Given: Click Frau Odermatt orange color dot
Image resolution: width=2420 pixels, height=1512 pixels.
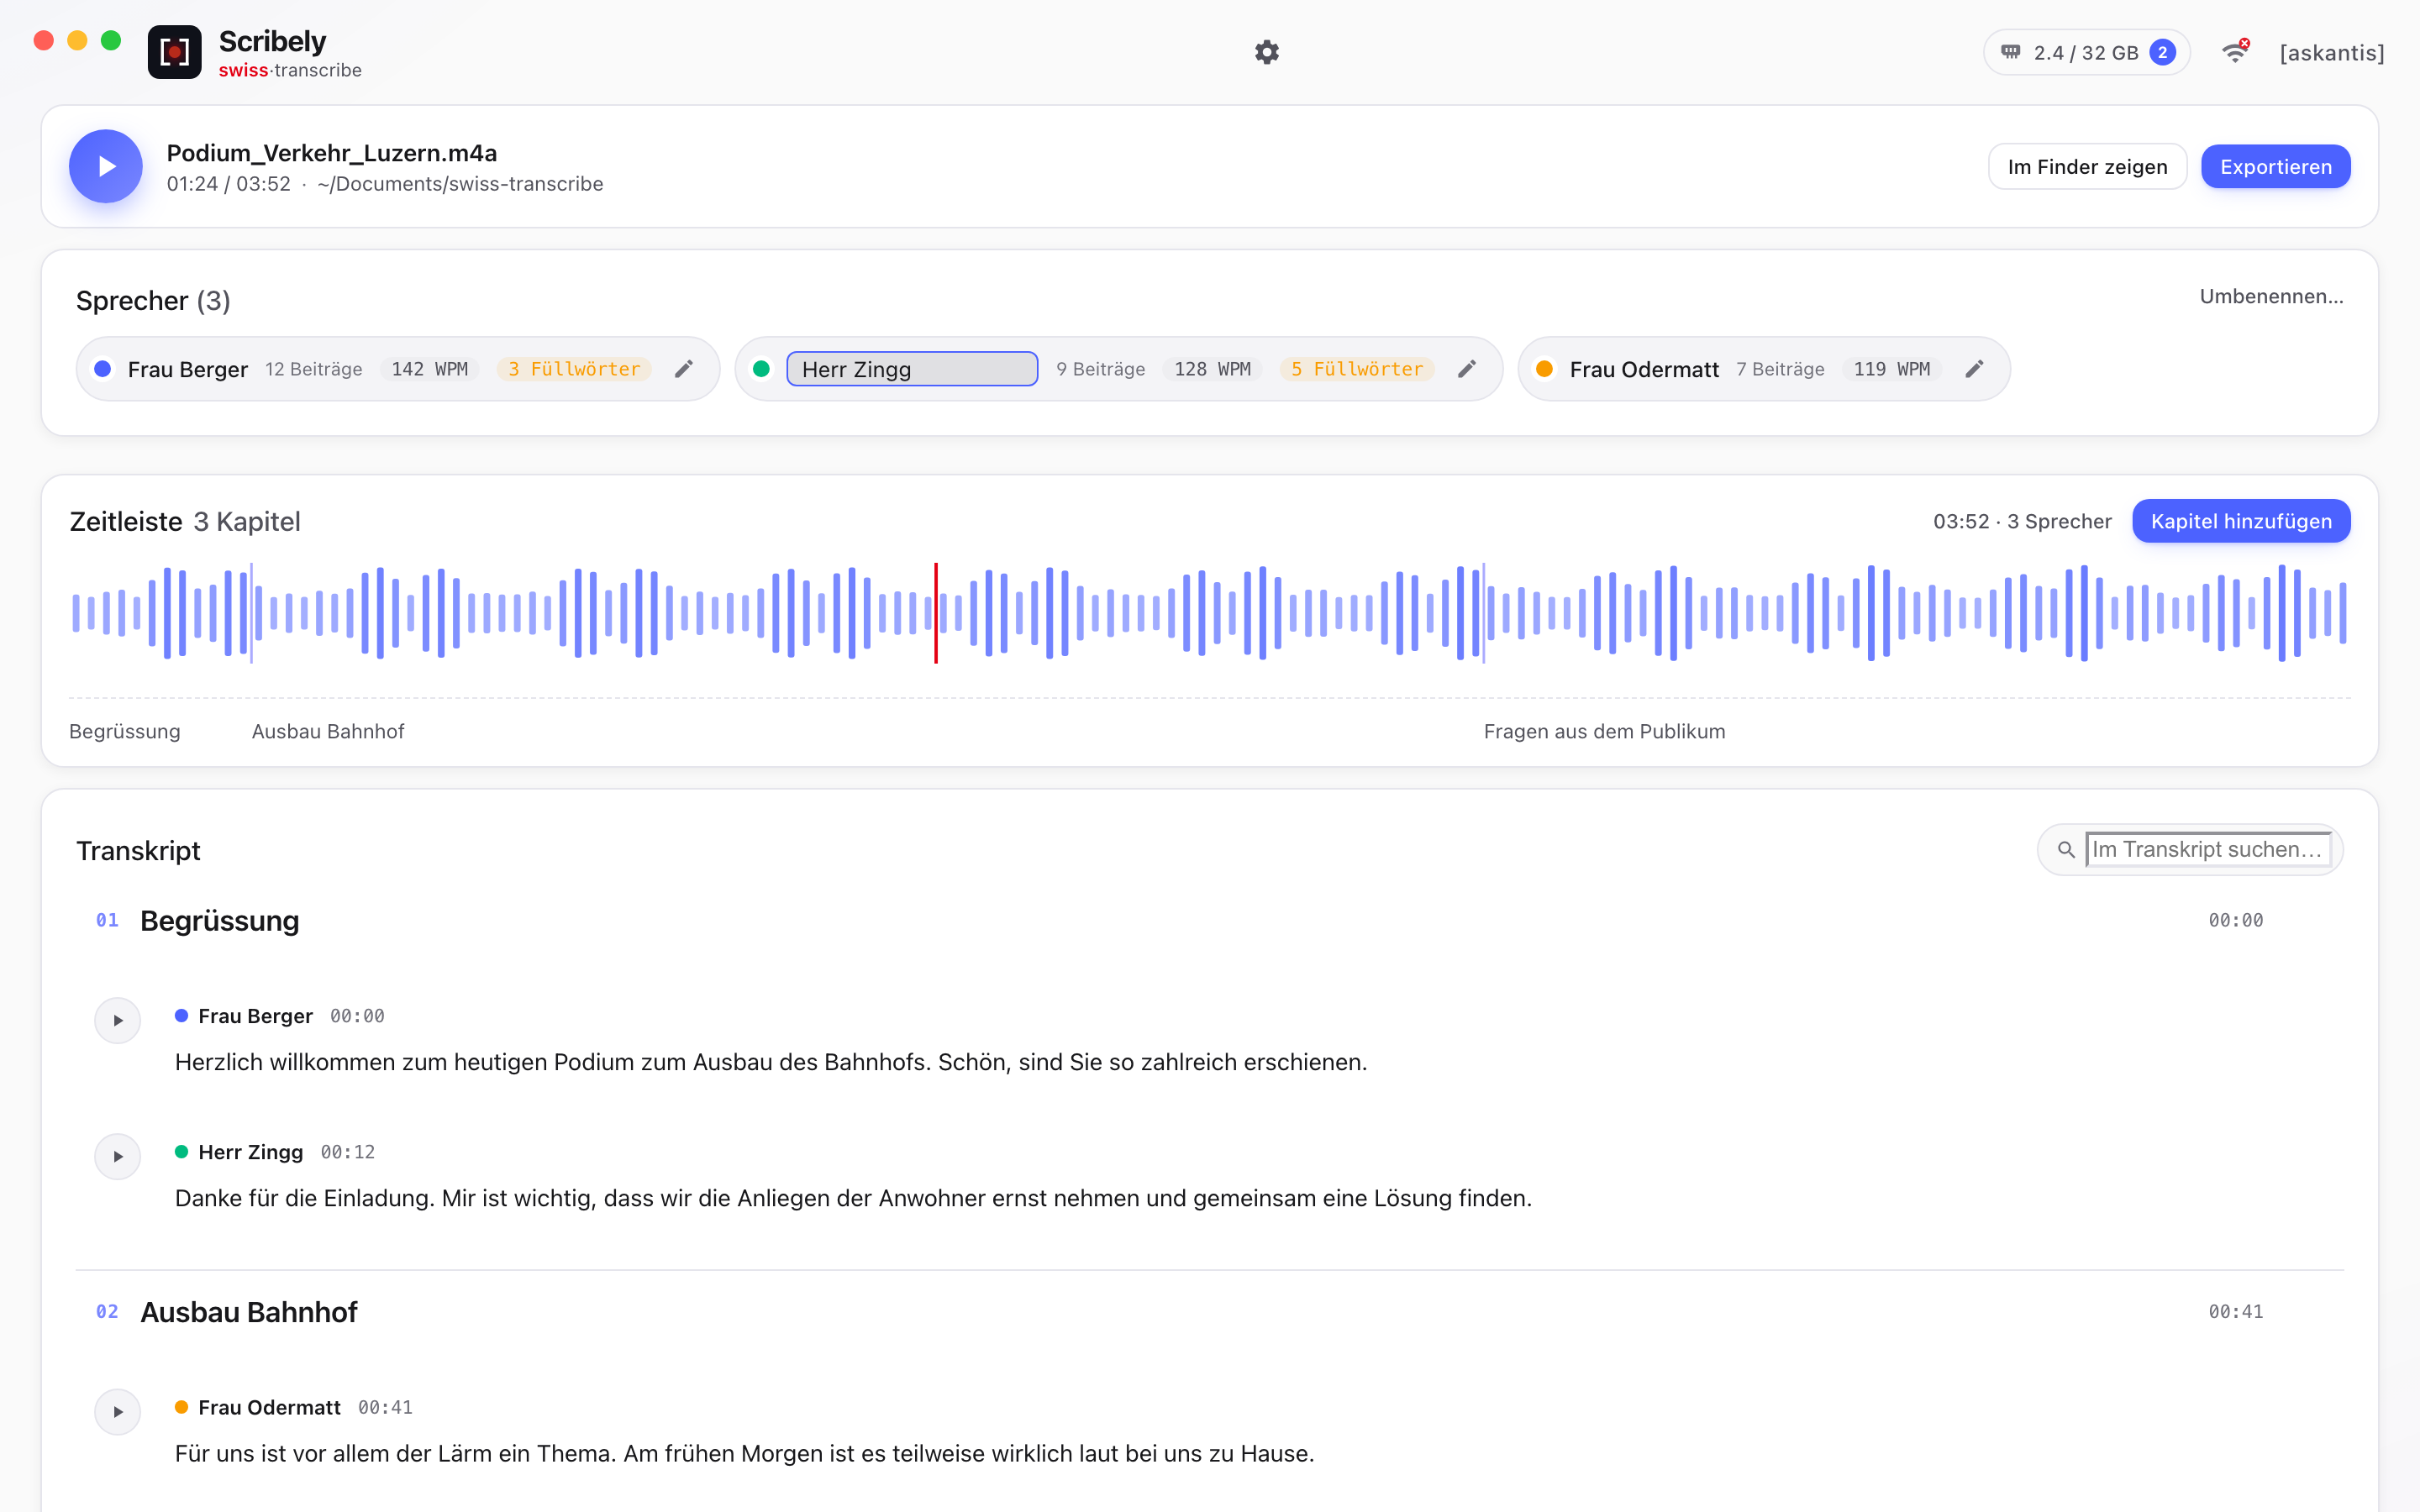Looking at the screenshot, I should point(1544,369).
